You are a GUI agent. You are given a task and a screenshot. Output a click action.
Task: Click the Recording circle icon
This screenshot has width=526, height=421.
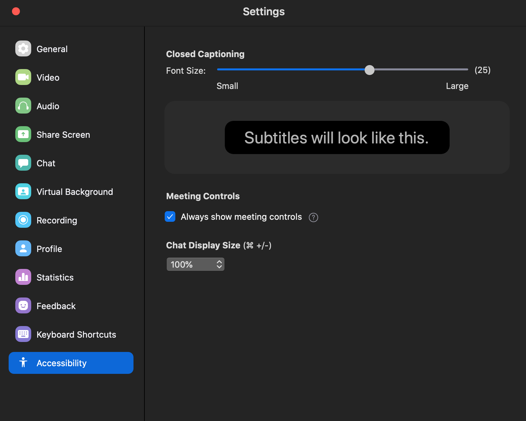[23, 220]
